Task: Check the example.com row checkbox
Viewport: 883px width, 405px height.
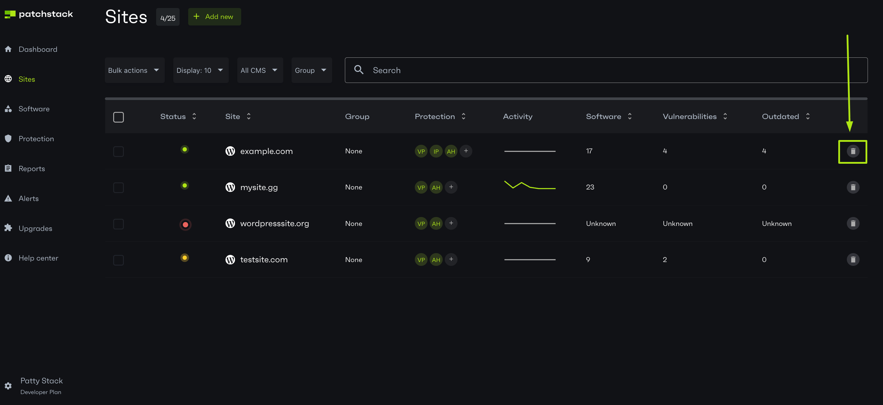Action: coord(118,151)
